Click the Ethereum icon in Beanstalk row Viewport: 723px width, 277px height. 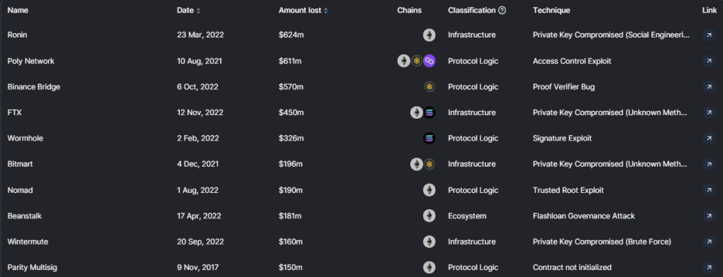click(429, 216)
